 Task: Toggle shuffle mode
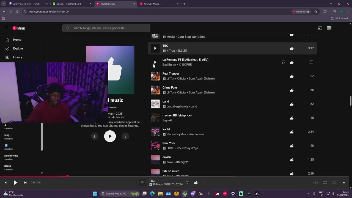(334, 183)
